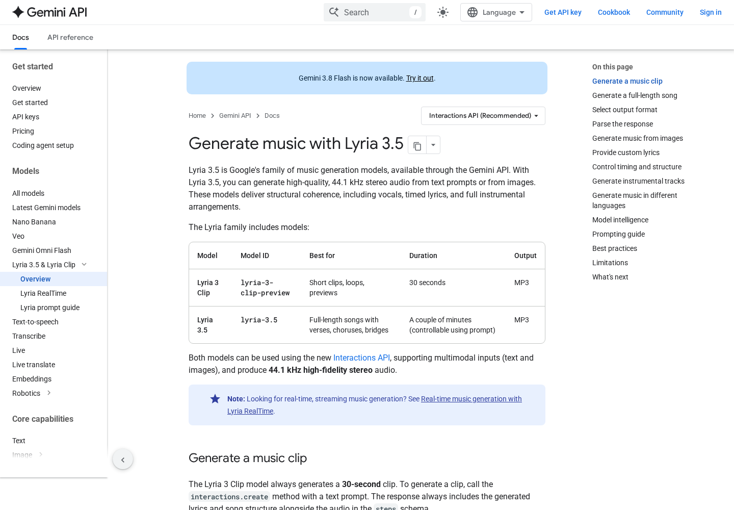The image size is (734, 510).
Task: Jump to Generate music from images
Action: tap(637, 138)
